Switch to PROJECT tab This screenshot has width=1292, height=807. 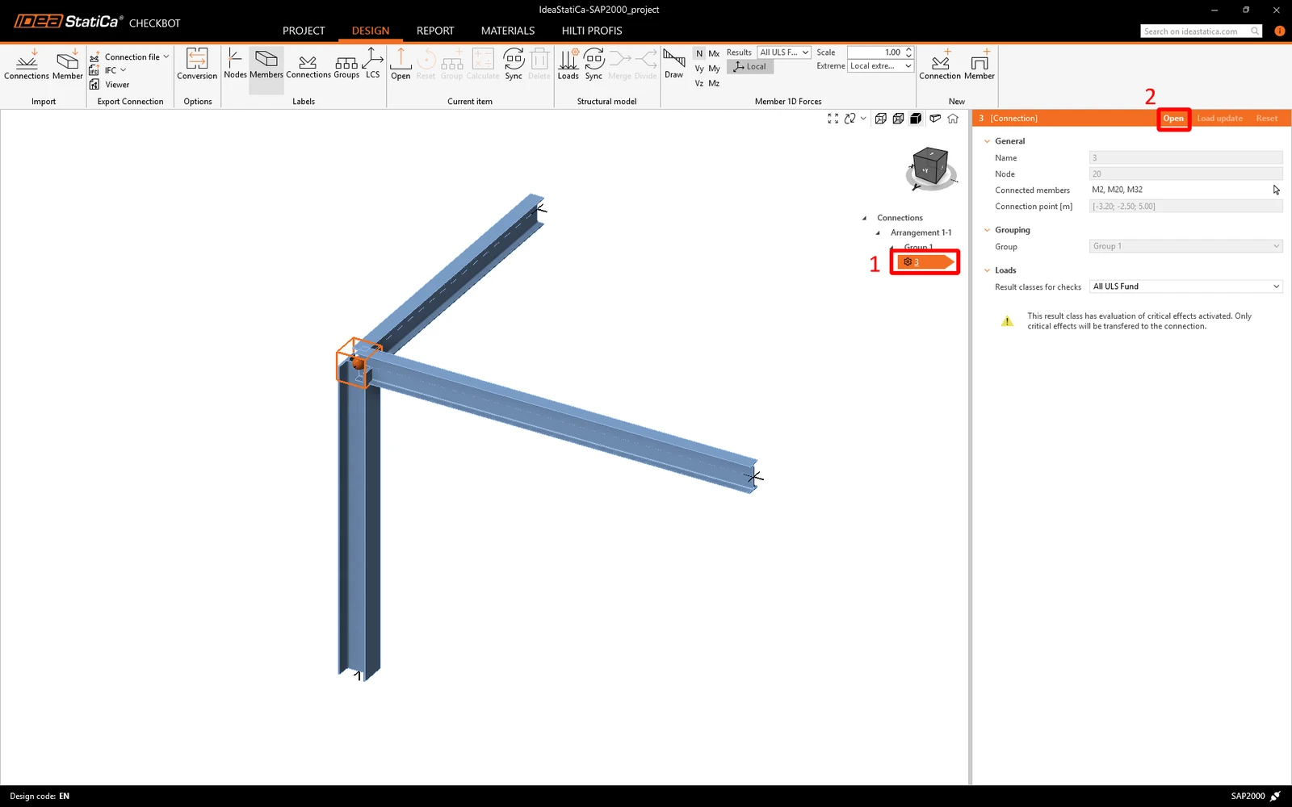click(x=304, y=31)
